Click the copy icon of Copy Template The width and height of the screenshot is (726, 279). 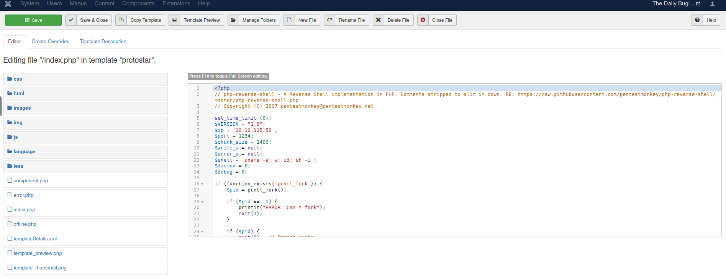(x=121, y=20)
